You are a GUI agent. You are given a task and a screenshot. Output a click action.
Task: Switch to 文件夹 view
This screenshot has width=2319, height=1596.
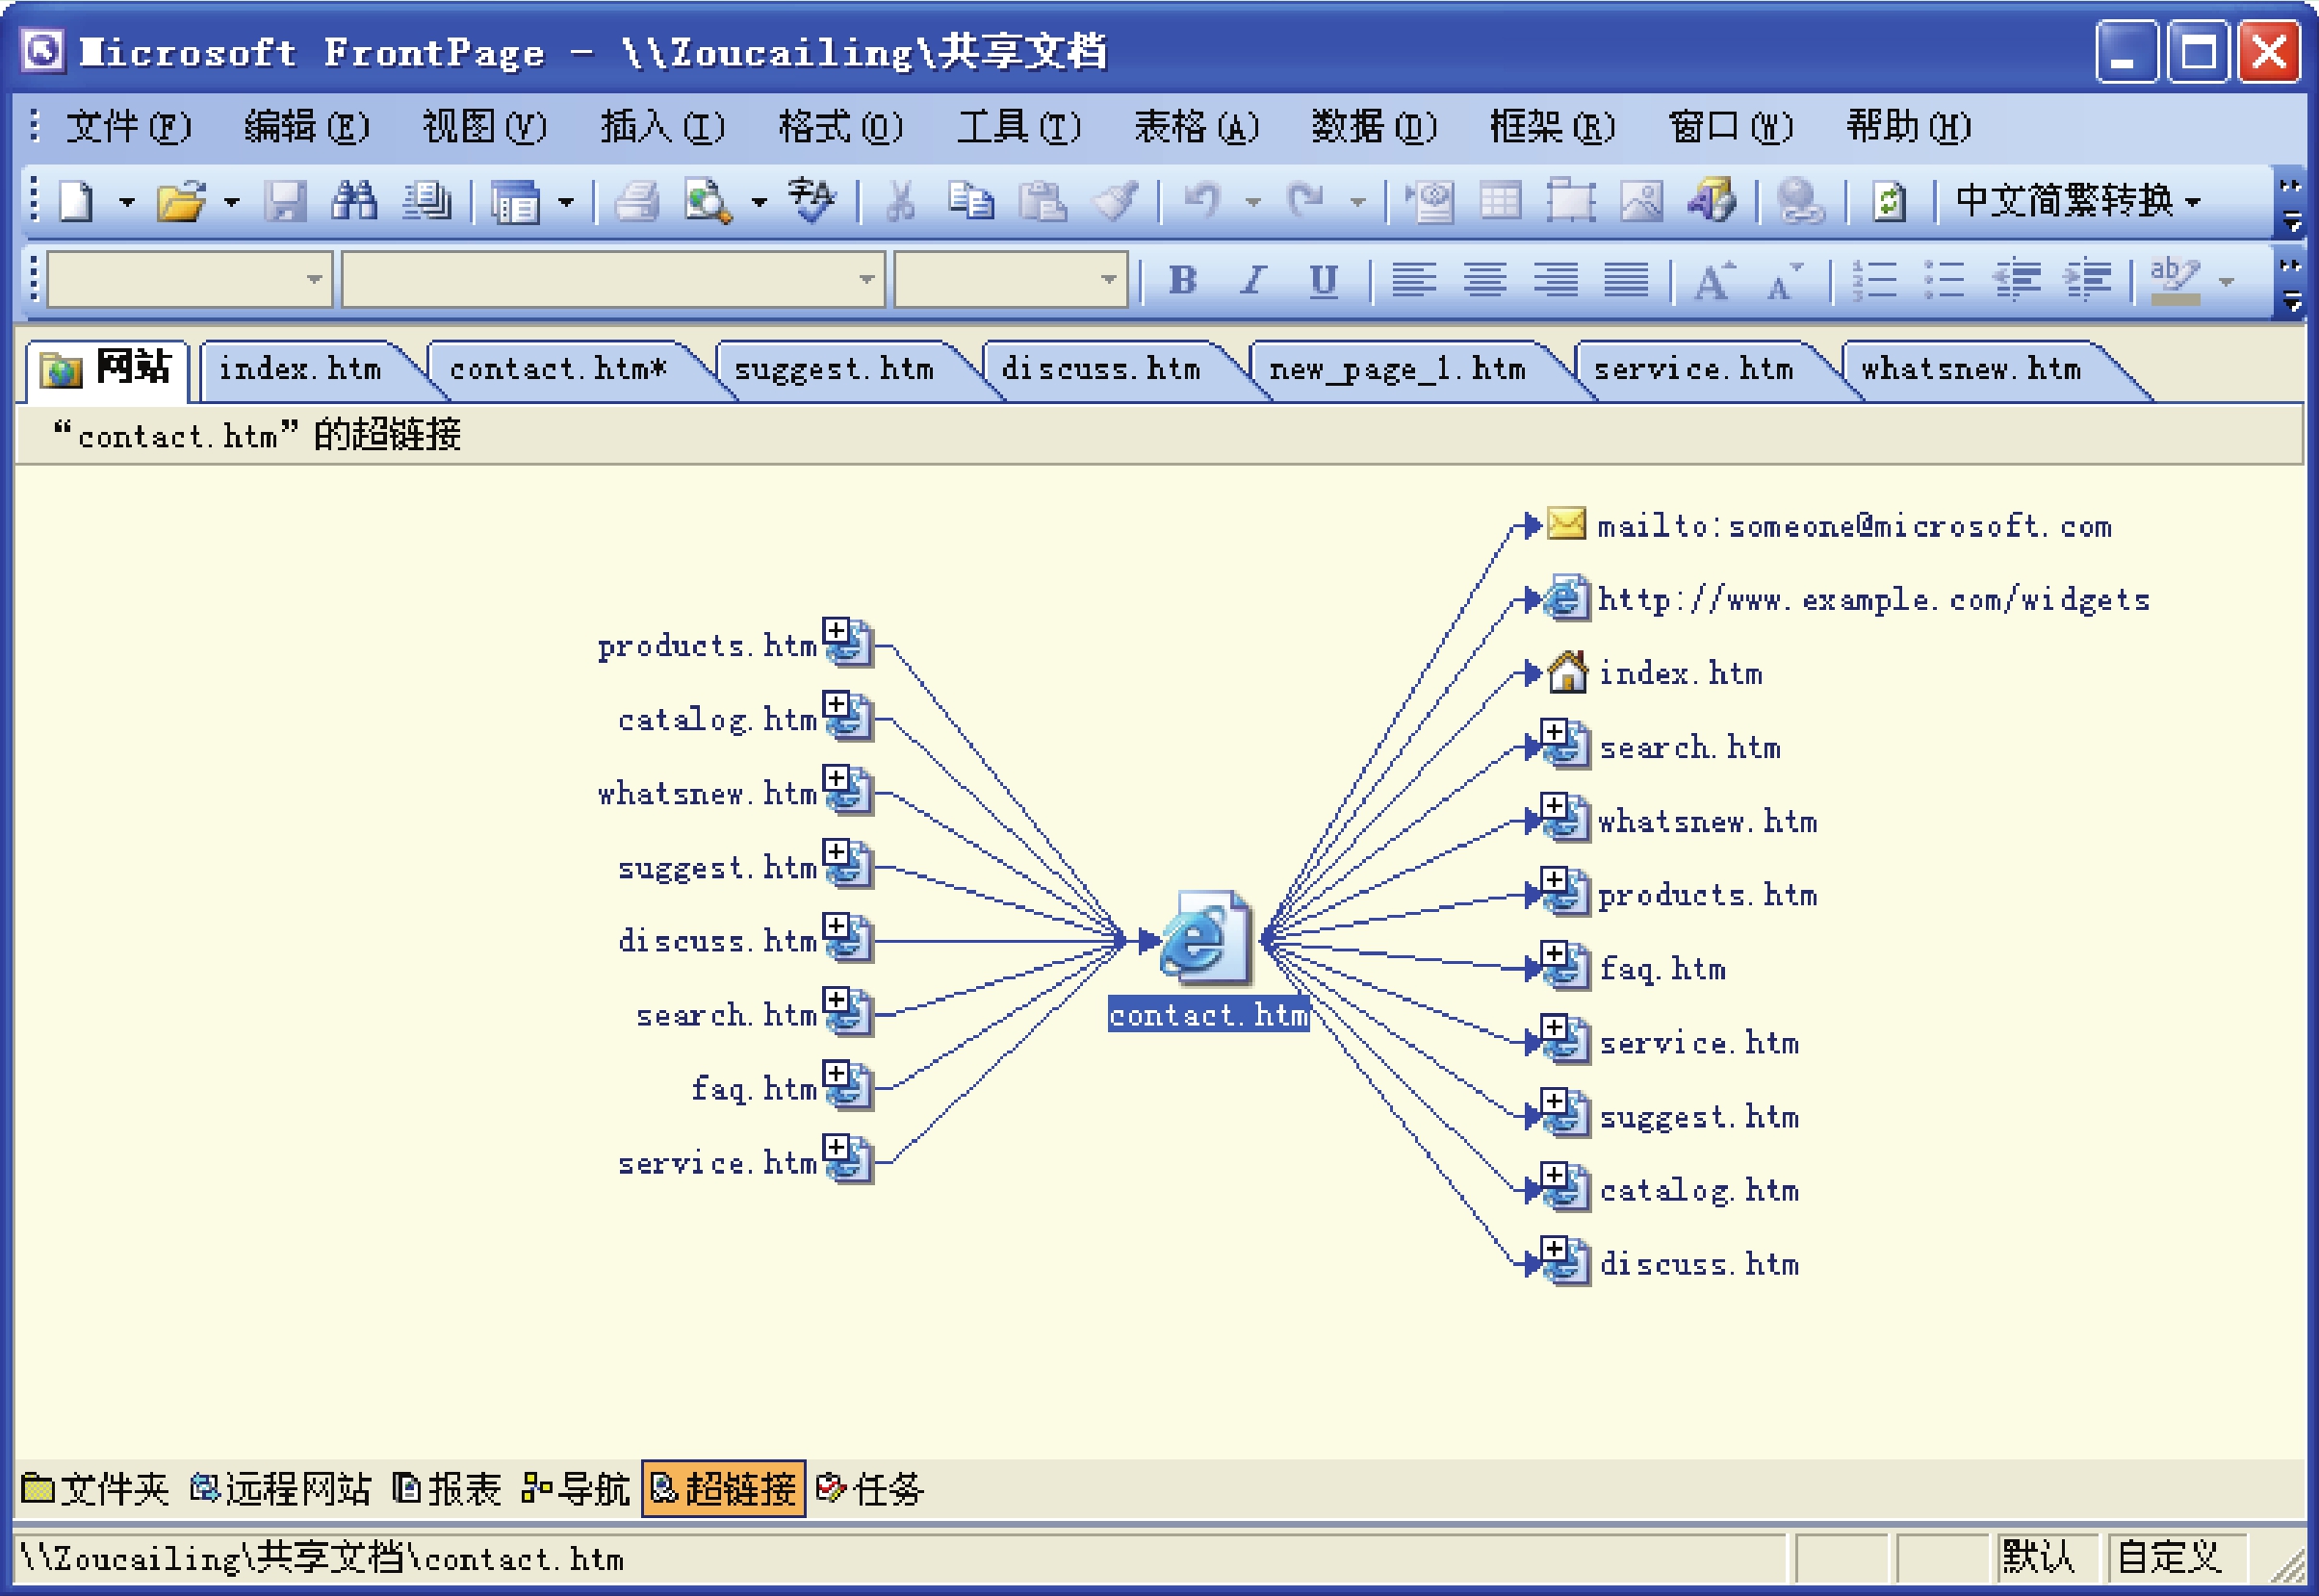95,1489
